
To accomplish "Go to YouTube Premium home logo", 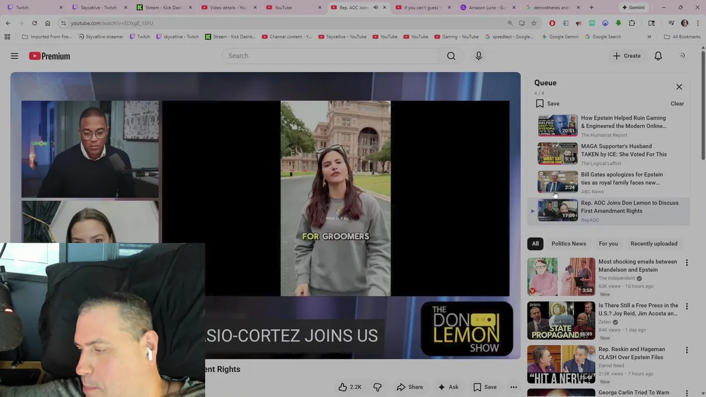I will (50, 56).
